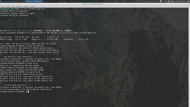Click the 'Linux wirenboard-A7JX6B7R 6.8.0' kernel line

point(48,33)
